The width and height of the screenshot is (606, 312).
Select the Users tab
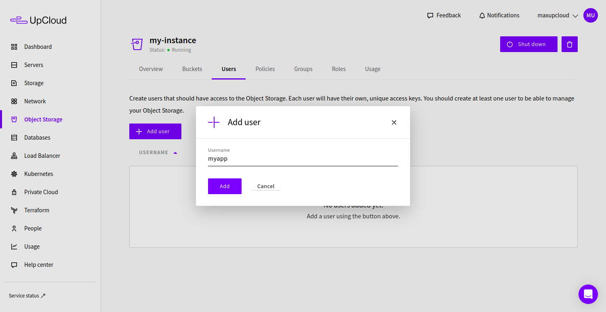coord(229,69)
